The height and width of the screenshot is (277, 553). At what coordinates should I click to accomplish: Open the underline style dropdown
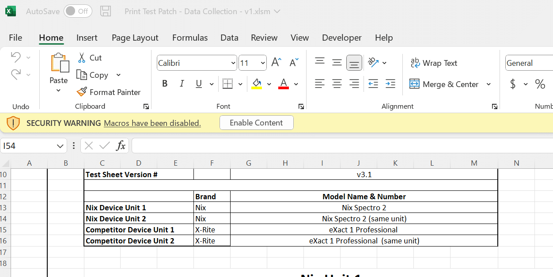(212, 84)
